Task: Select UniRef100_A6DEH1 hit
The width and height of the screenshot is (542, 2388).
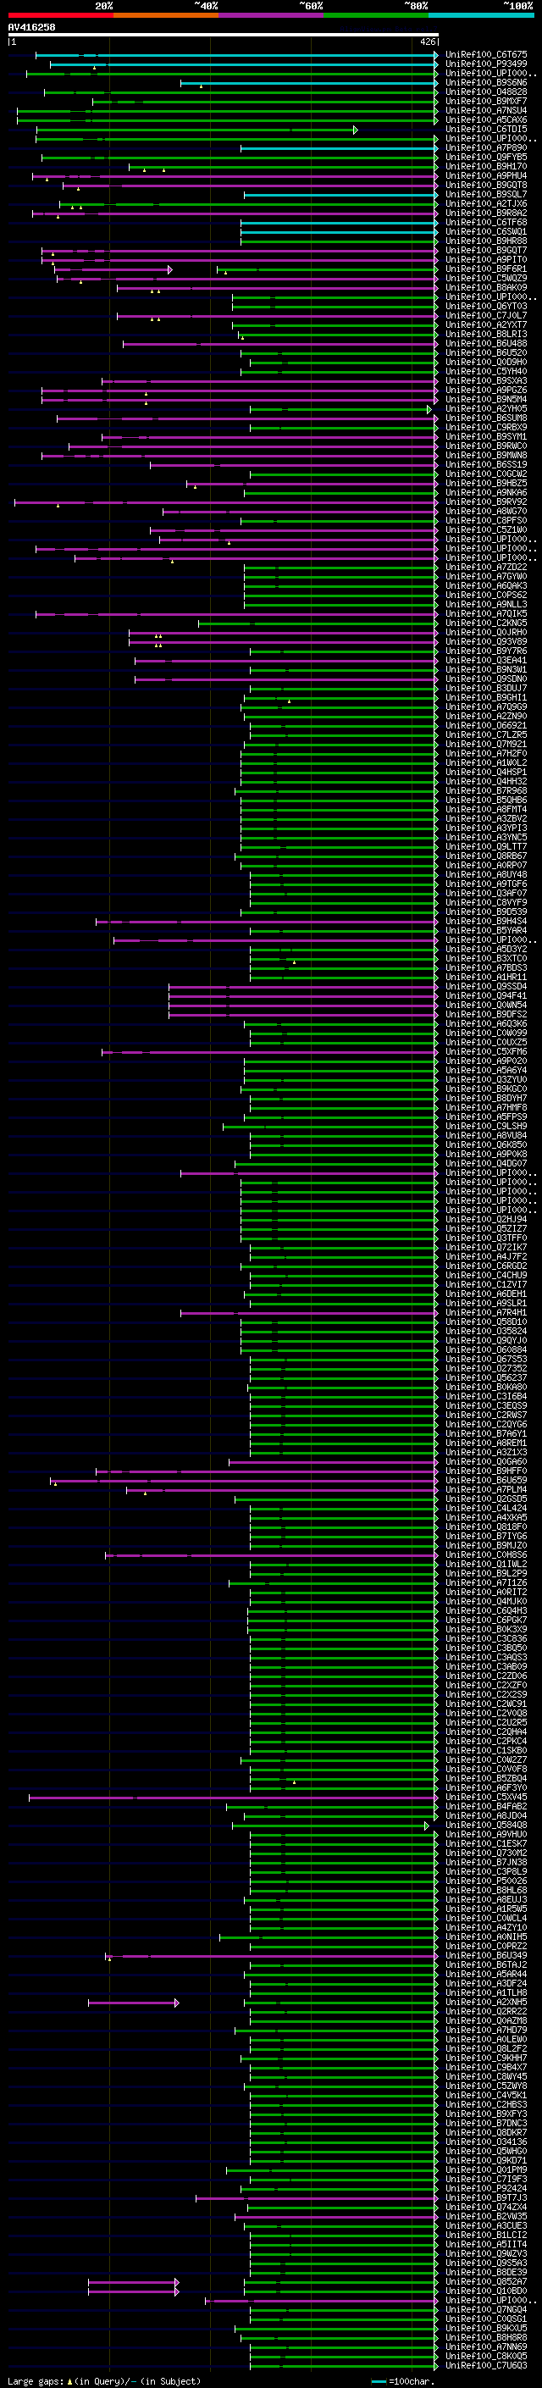Action: point(485,1294)
